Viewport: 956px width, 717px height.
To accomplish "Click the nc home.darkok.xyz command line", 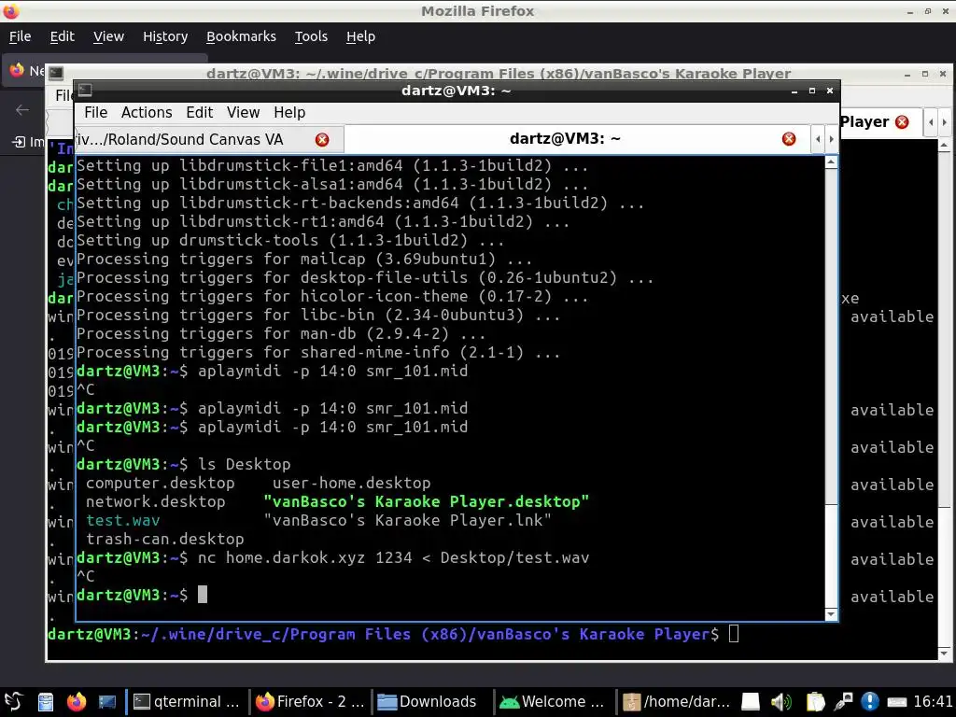I will pos(393,558).
